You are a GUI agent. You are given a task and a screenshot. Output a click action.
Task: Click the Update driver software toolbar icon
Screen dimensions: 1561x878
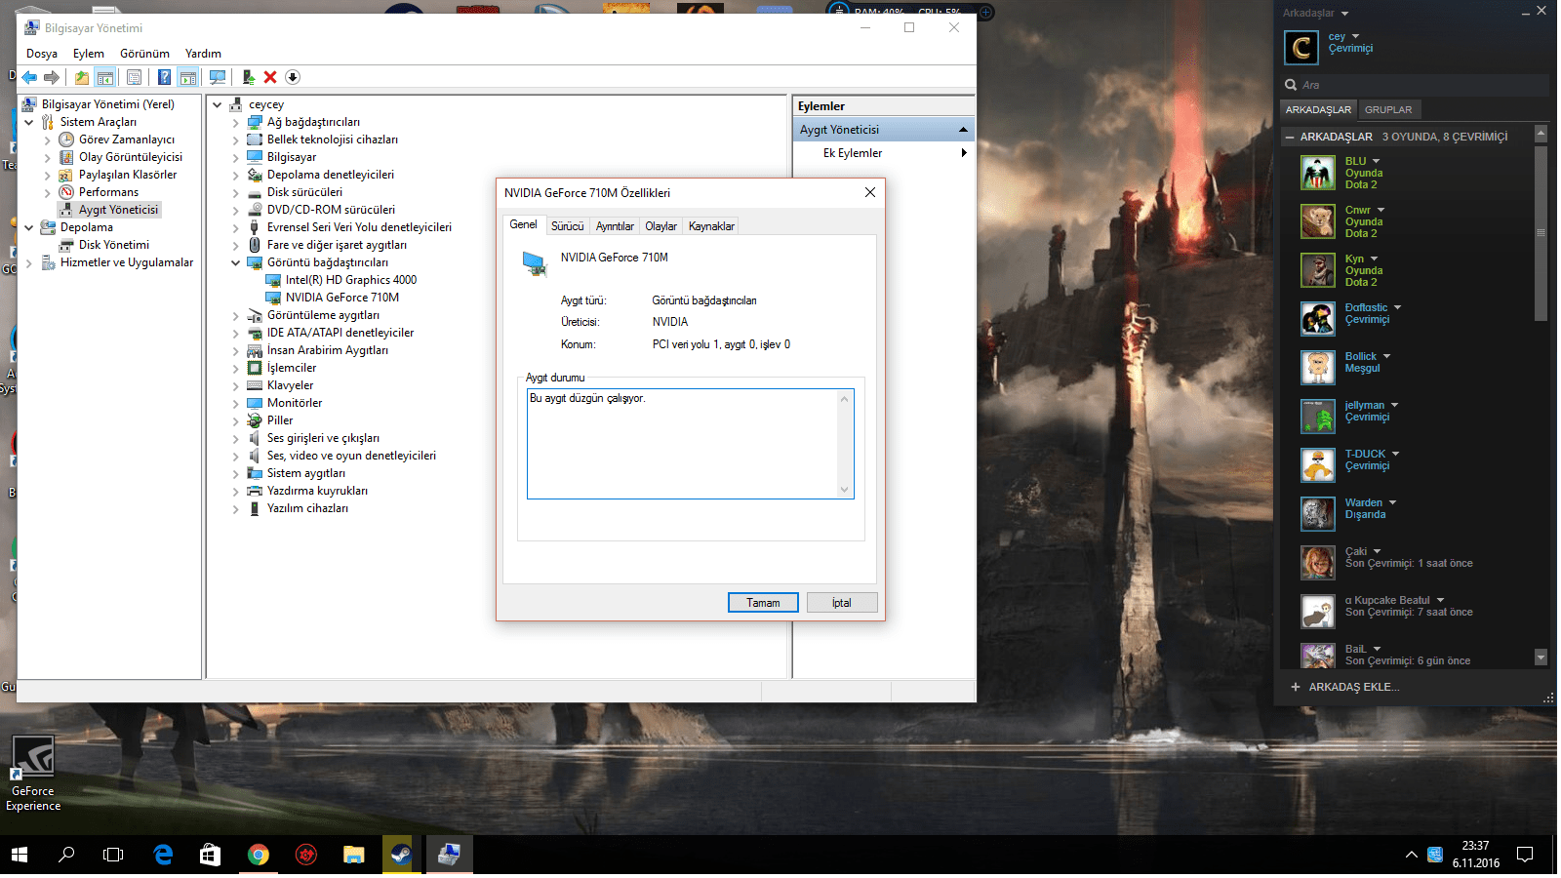[x=249, y=77]
